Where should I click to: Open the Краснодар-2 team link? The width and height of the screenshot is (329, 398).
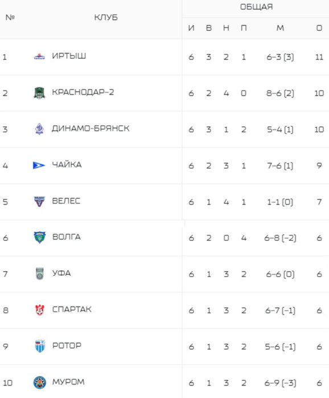pos(83,92)
